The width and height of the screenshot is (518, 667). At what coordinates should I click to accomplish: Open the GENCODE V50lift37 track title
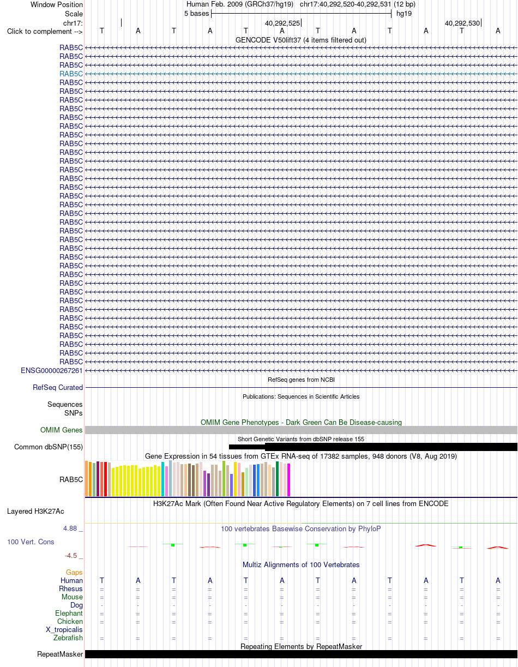(301, 40)
